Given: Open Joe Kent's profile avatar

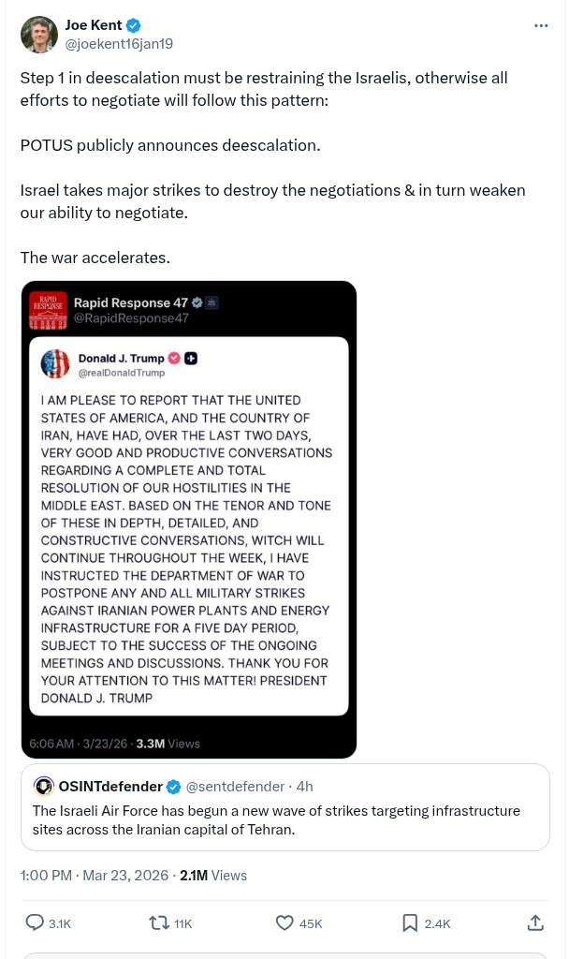Looking at the screenshot, I should click(38, 35).
